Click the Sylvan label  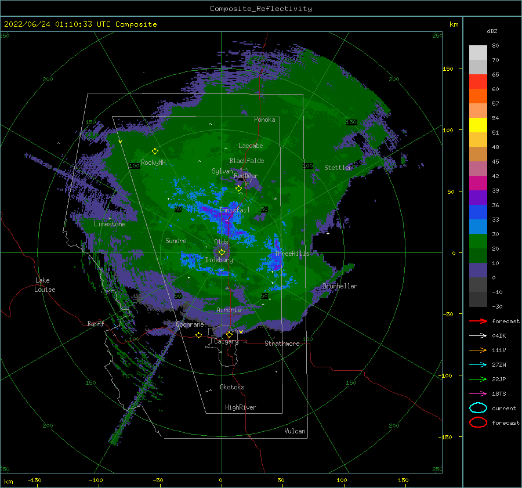[x=222, y=171]
